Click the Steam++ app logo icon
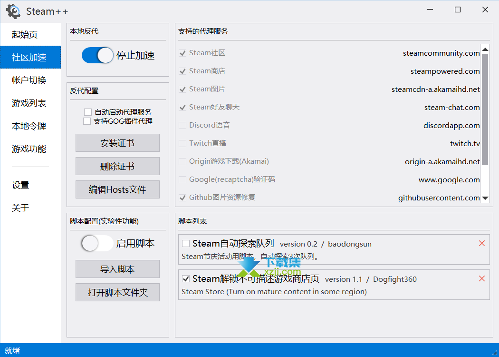 (13, 11)
